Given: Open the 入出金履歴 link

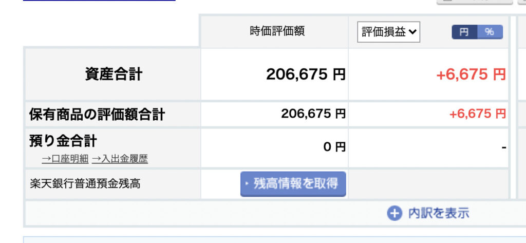Looking at the screenshot, I should pos(120,159).
